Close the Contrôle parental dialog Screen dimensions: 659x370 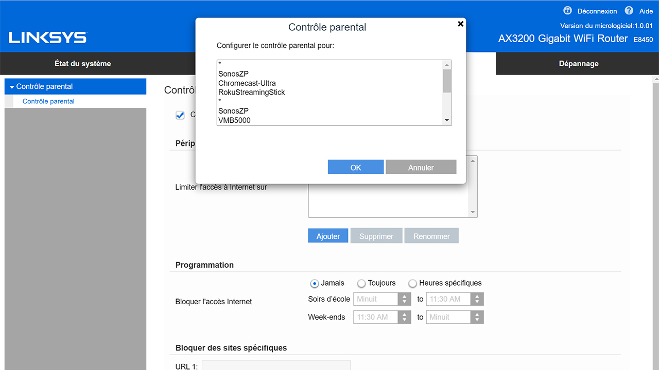click(x=461, y=24)
